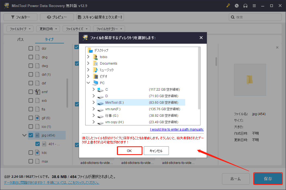Open the ファイルサイズ dropdown
The height and width of the screenshot is (190, 286).
(77, 29)
